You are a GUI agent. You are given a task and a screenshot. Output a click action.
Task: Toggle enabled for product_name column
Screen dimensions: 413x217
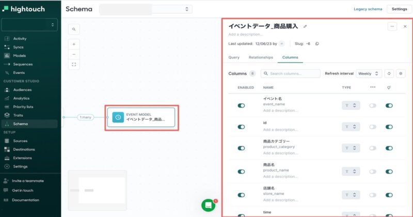click(x=241, y=172)
